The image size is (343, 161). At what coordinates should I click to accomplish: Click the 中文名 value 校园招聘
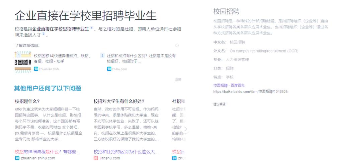pyautogui.click(x=237, y=42)
